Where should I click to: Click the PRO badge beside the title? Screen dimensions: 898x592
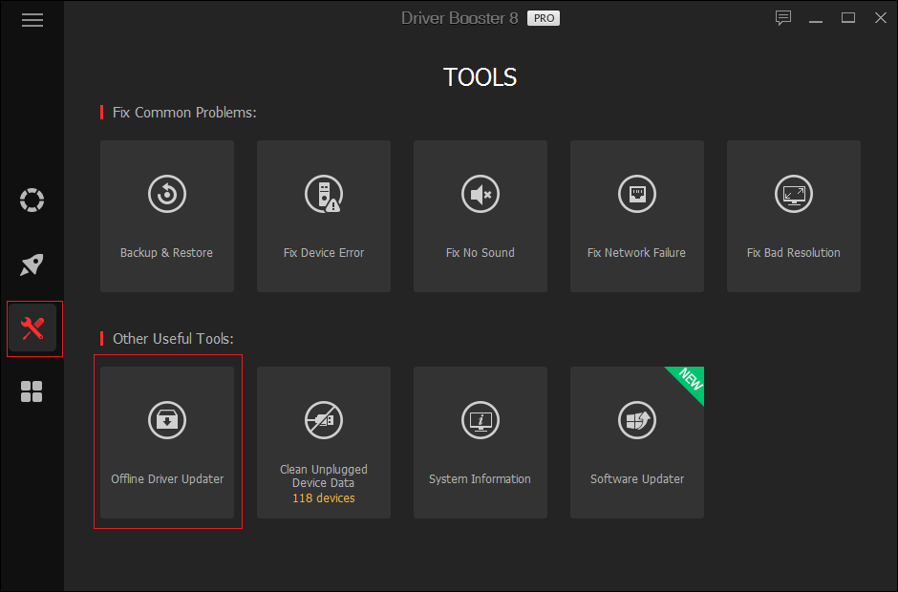click(543, 17)
